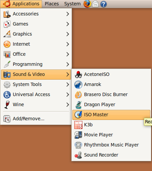The image size is (152, 171).
Task: Click the Games playing cards icon
Action: (7, 24)
